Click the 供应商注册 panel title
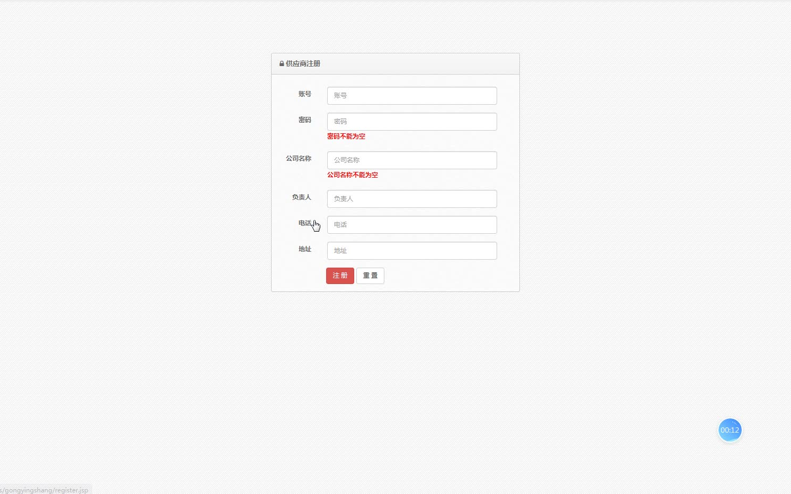The width and height of the screenshot is (791, 494). click(x=303, y=63)
